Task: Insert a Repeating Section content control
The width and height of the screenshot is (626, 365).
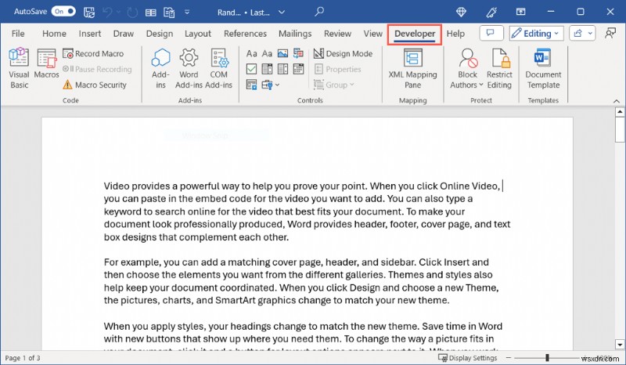Action: (x=251, y=85)
